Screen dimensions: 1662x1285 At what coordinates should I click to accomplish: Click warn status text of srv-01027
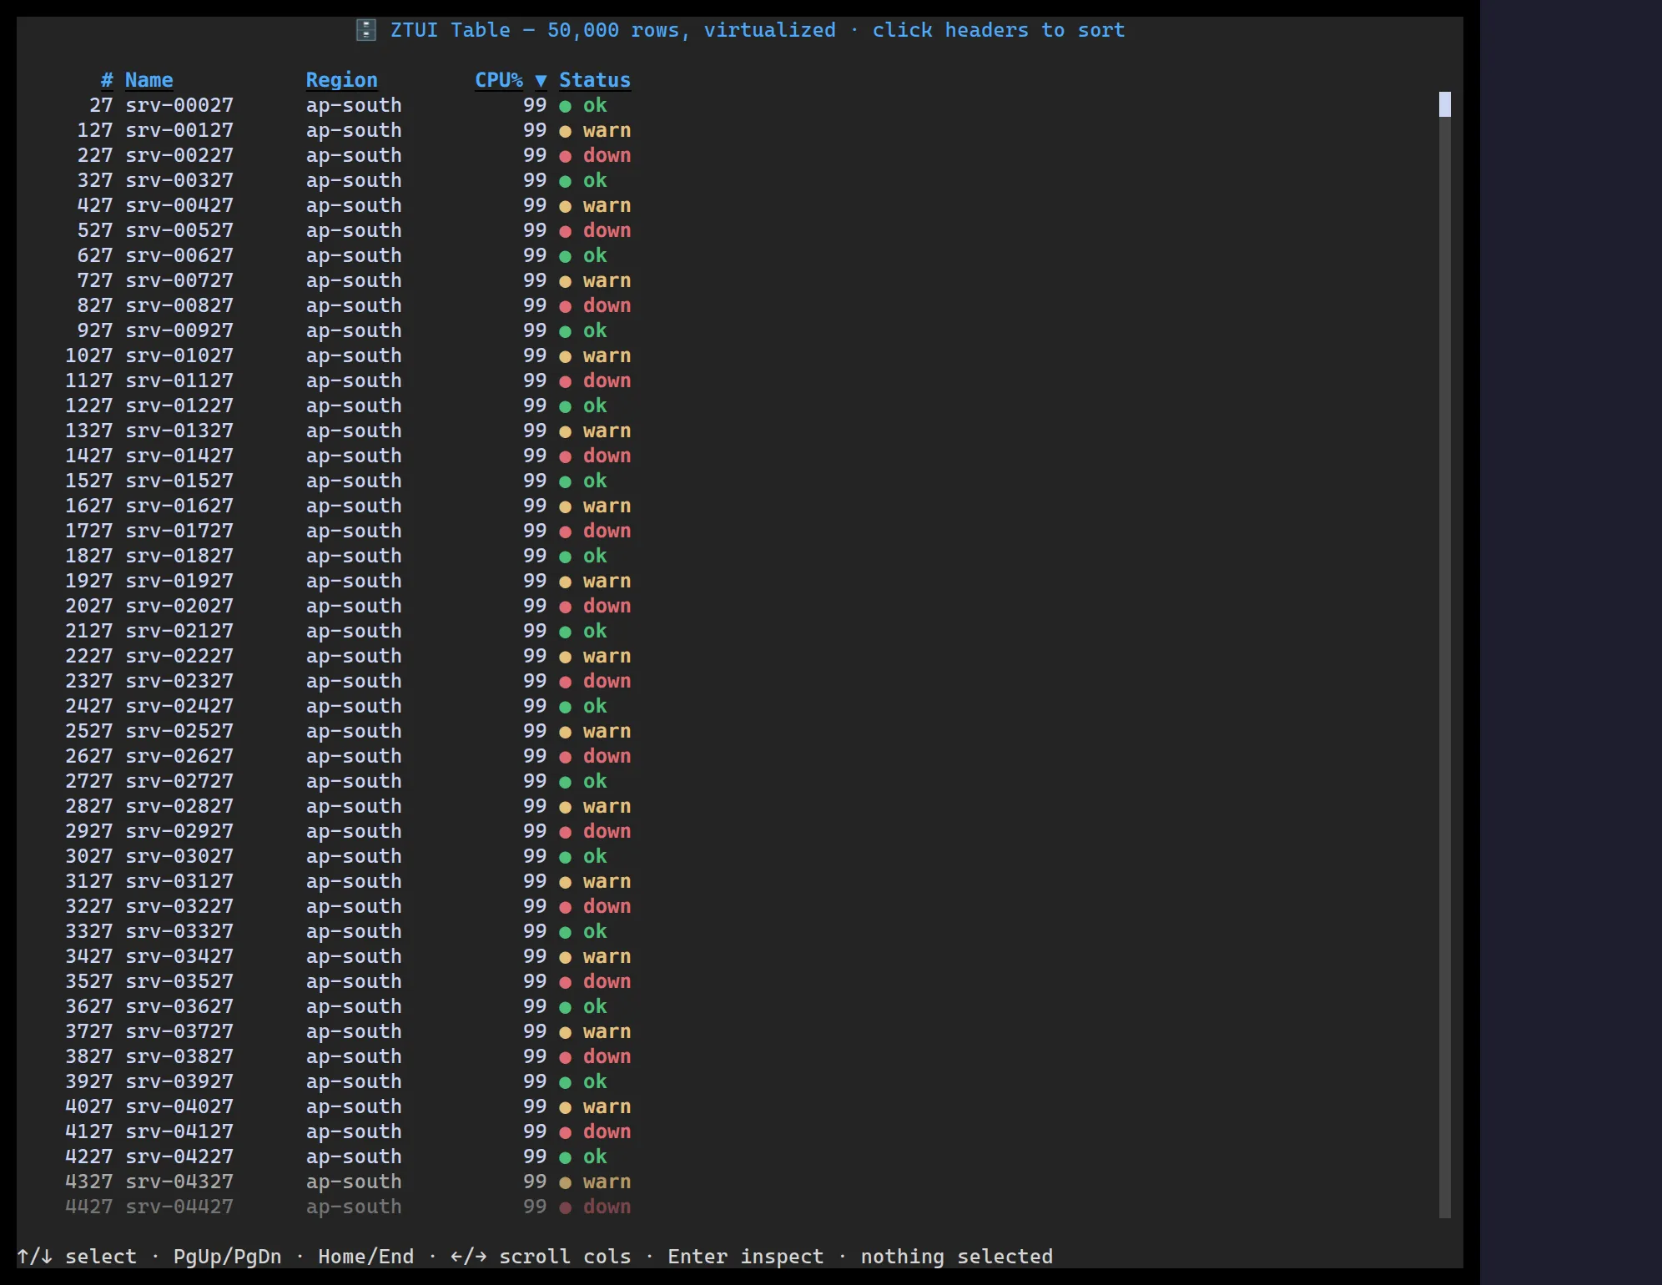(607, 355)
